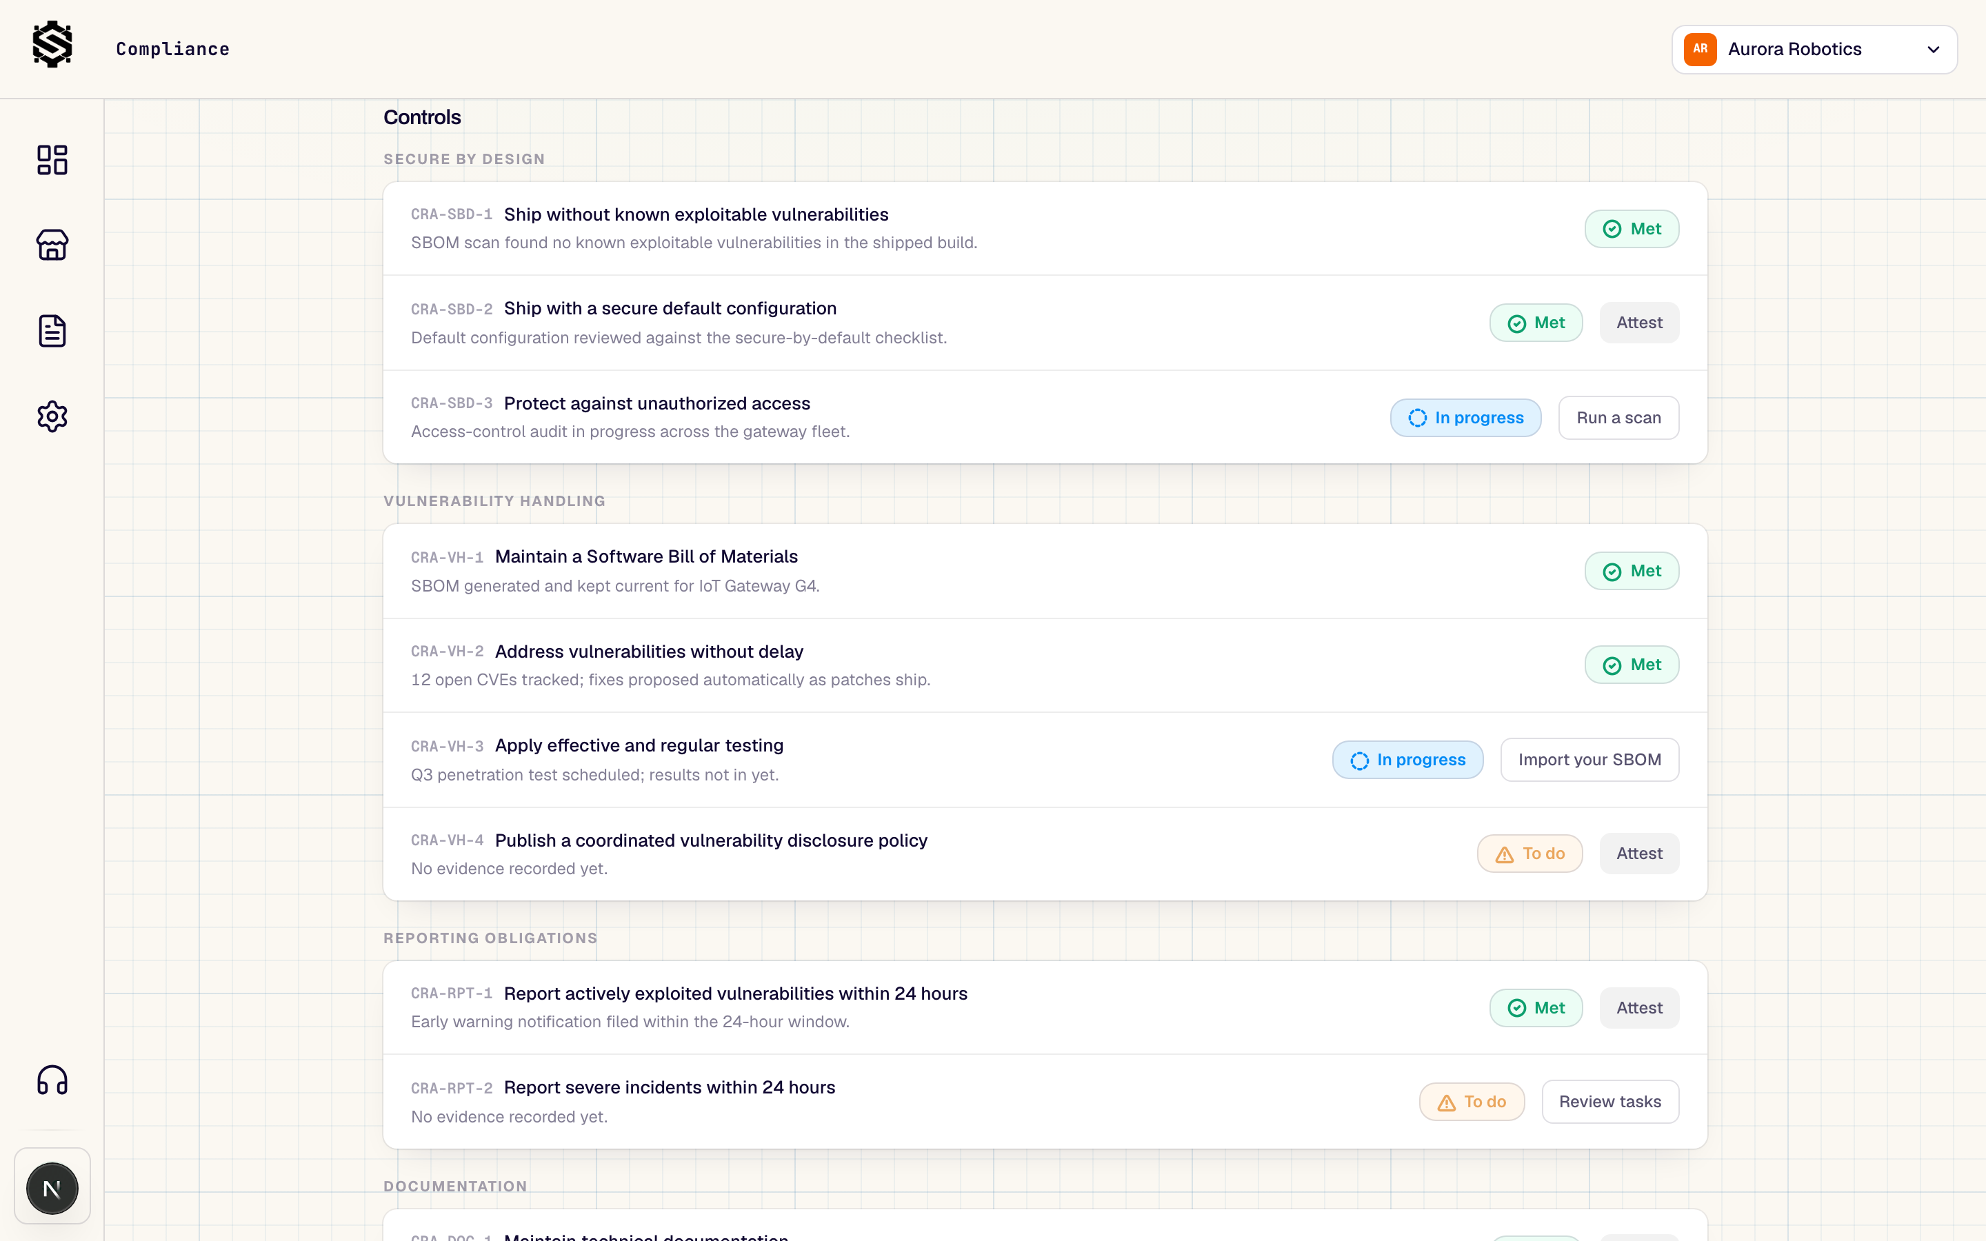Click the CRA-SBD-1 control ID
This screenshot has height=1241, width=1986.
click(x=452, y=215)
